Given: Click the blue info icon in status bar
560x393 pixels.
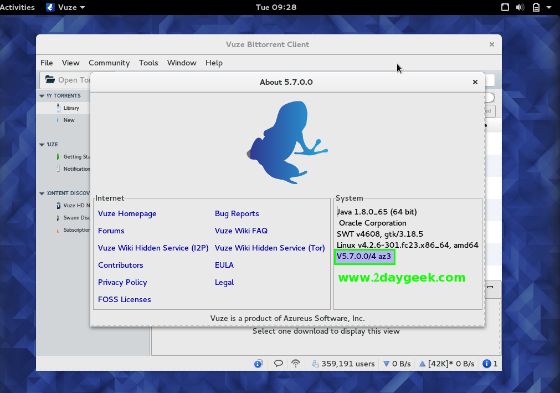Looking at the screenshot, I should pos(259,364).
